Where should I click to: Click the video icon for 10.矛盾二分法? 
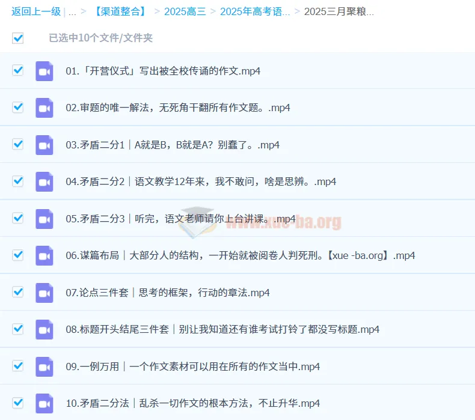(44, 403)
